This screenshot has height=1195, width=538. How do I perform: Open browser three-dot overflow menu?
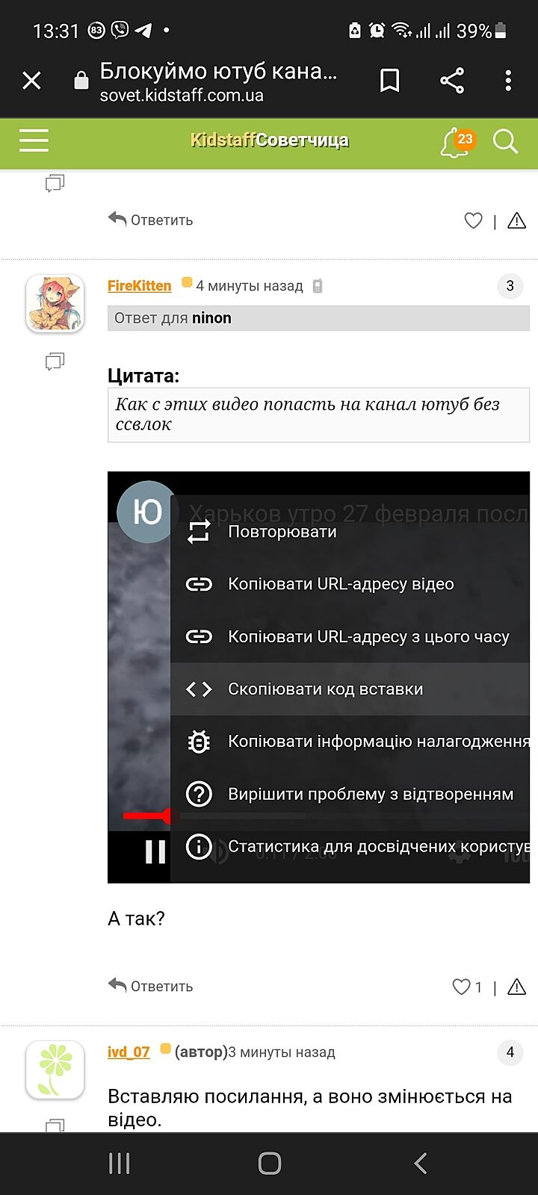(508, 81)
